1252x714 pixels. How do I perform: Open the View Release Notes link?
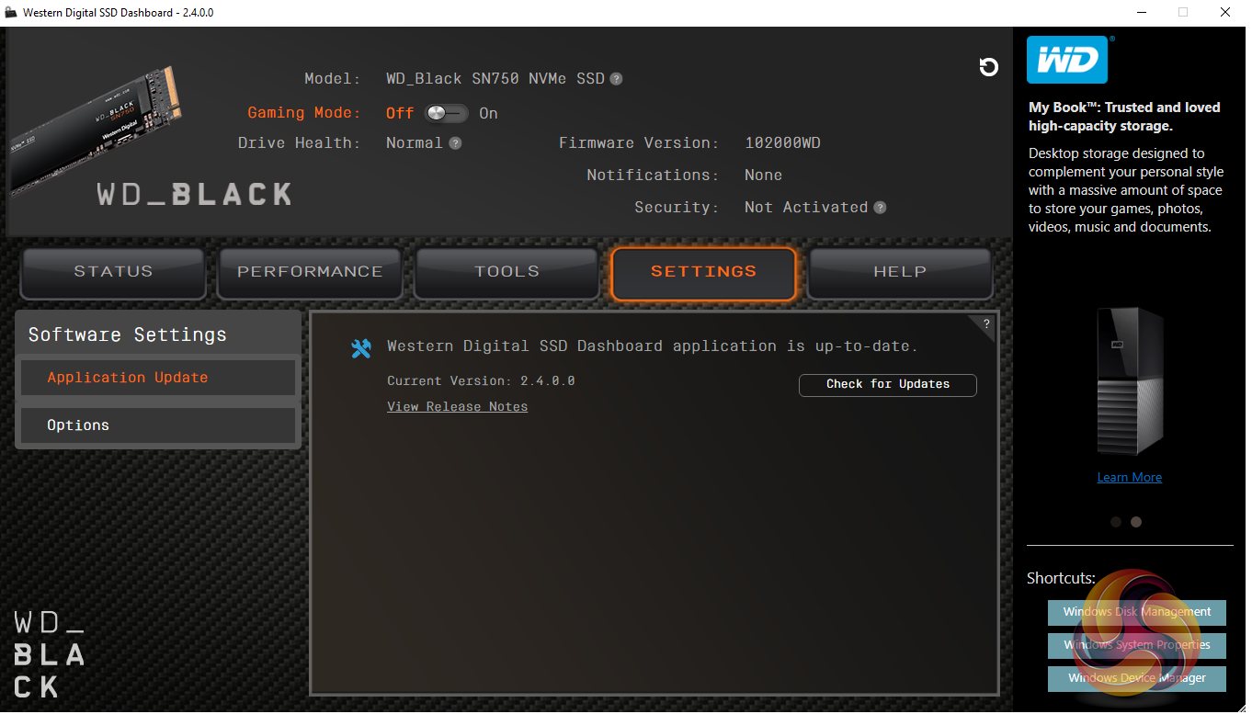coord(457,407)
